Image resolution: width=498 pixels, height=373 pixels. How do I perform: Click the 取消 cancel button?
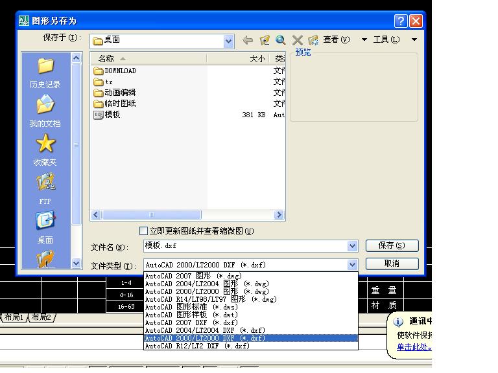(392, 264)
